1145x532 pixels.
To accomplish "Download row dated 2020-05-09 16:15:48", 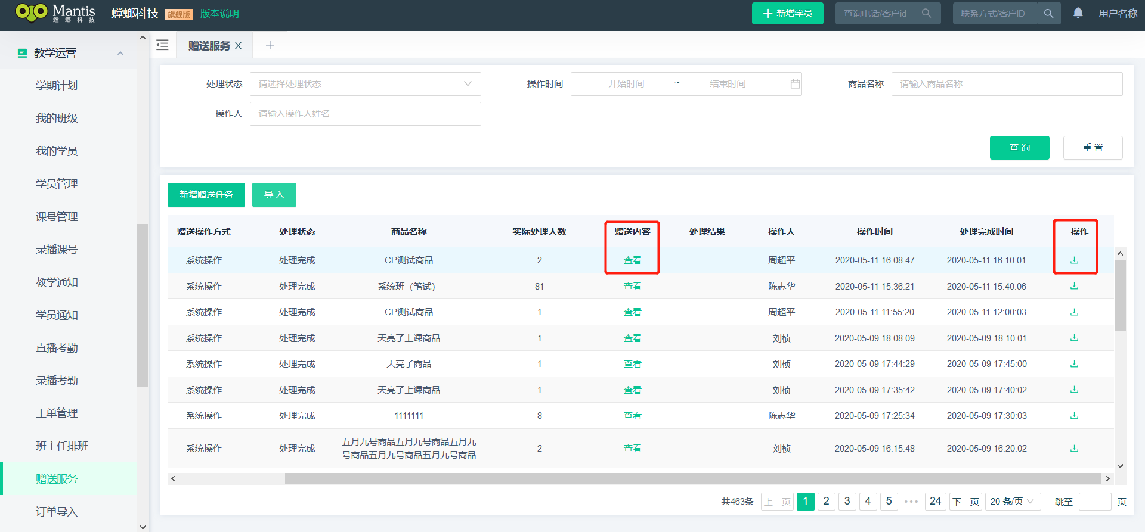I will [x=1074, y=449].
